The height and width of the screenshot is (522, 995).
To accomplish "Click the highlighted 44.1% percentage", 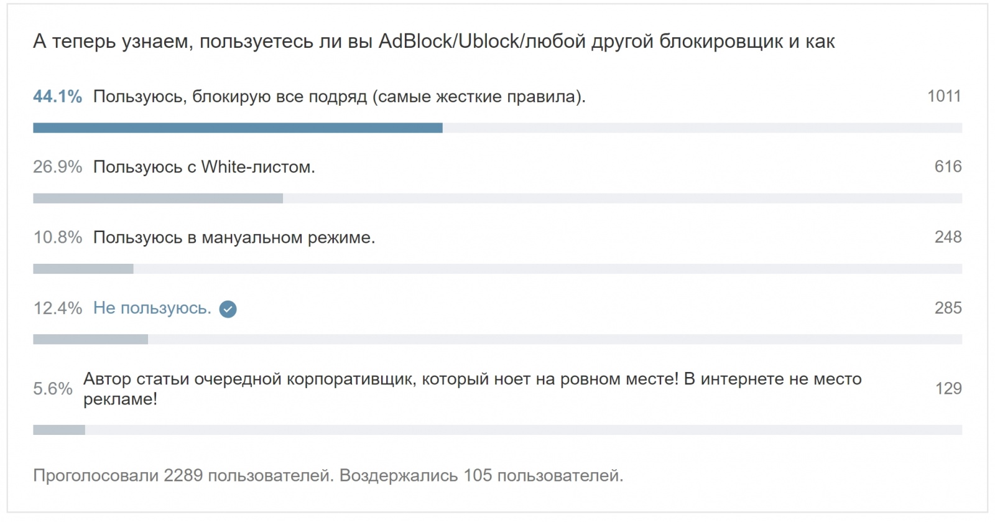I will coord(57,96).
